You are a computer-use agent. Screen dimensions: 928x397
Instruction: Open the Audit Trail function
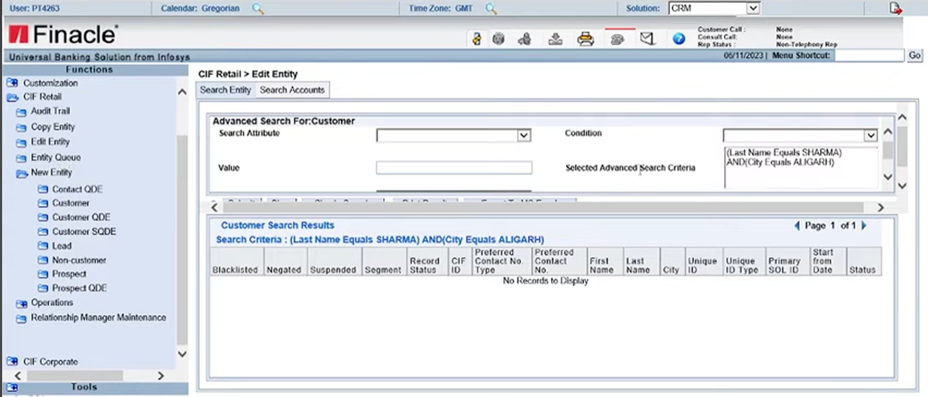(50, 111)
